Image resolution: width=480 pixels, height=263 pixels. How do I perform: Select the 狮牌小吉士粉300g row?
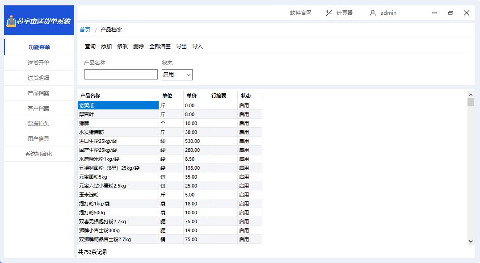point(170,230)
